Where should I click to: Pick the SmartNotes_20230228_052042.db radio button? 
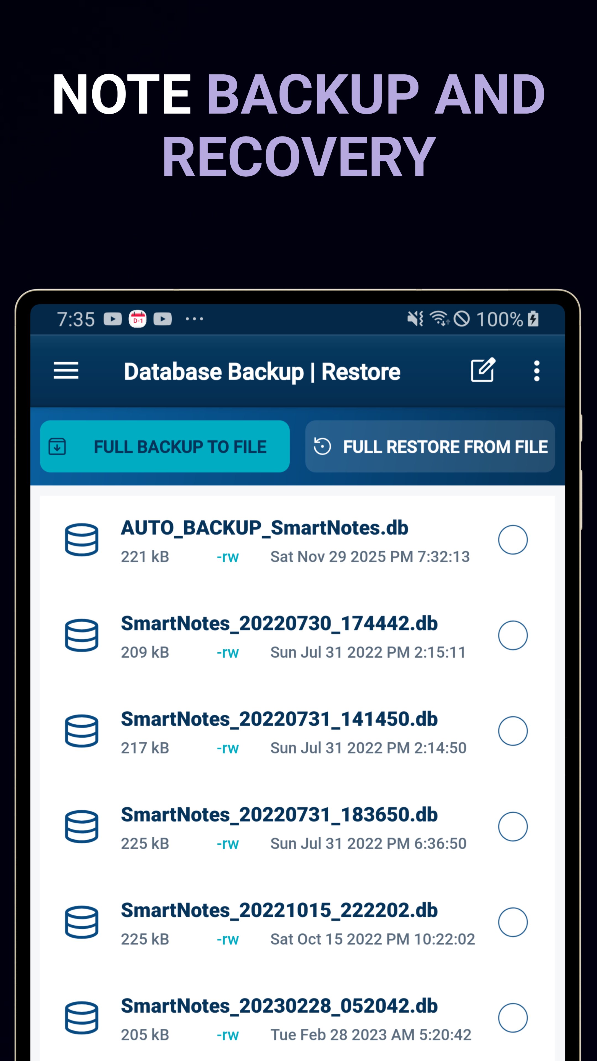512,1017
